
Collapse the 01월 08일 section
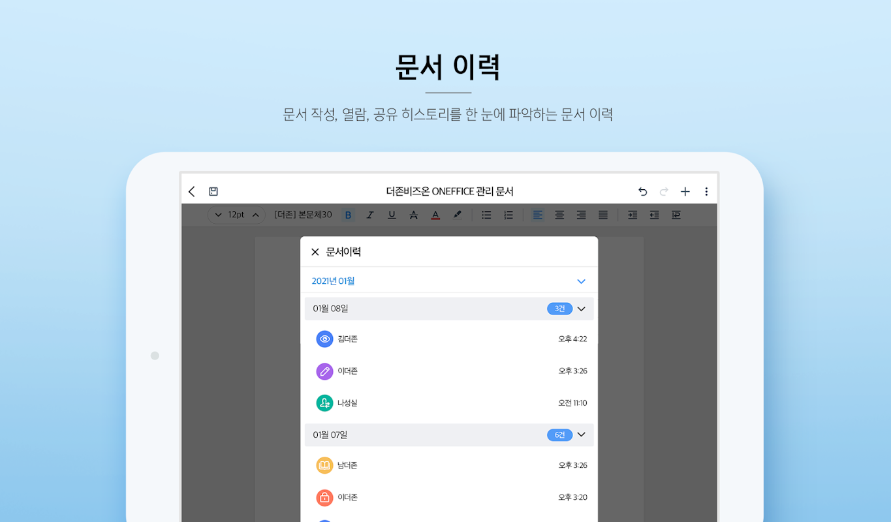(581, 309)
